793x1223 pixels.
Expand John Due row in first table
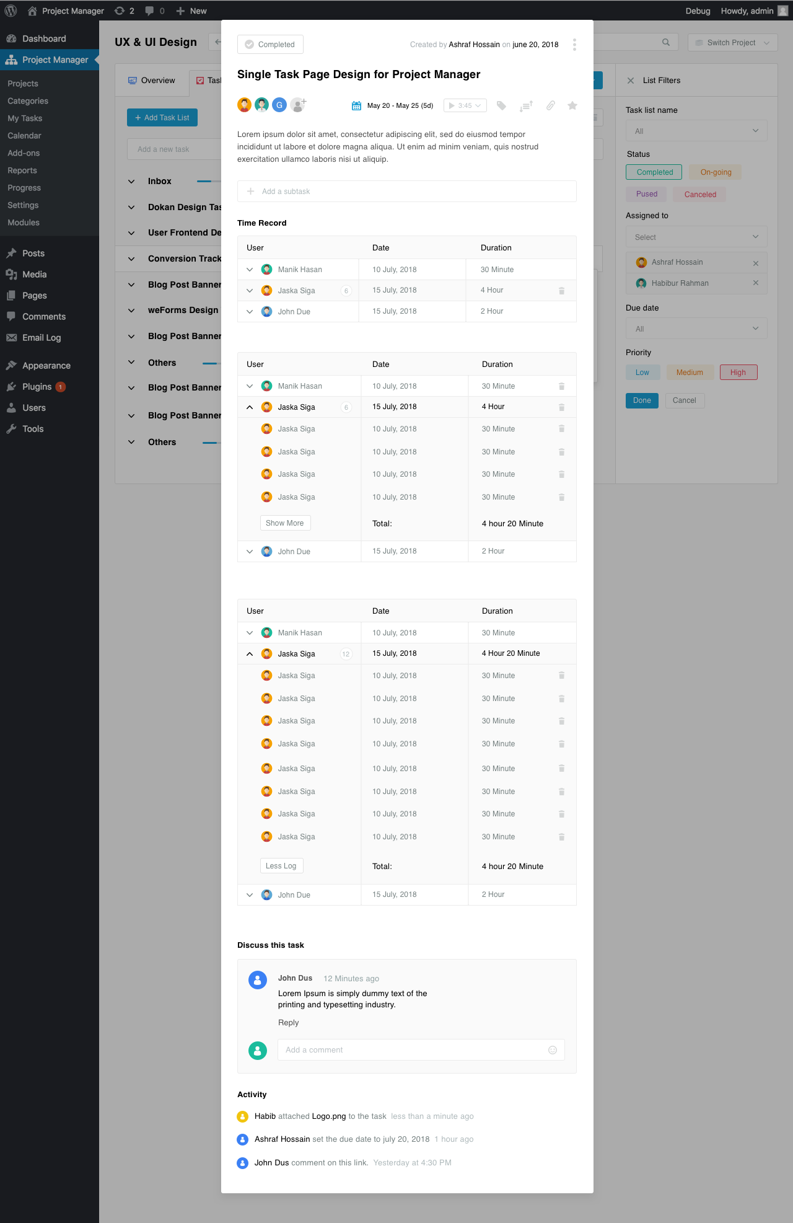coord(250,312)
